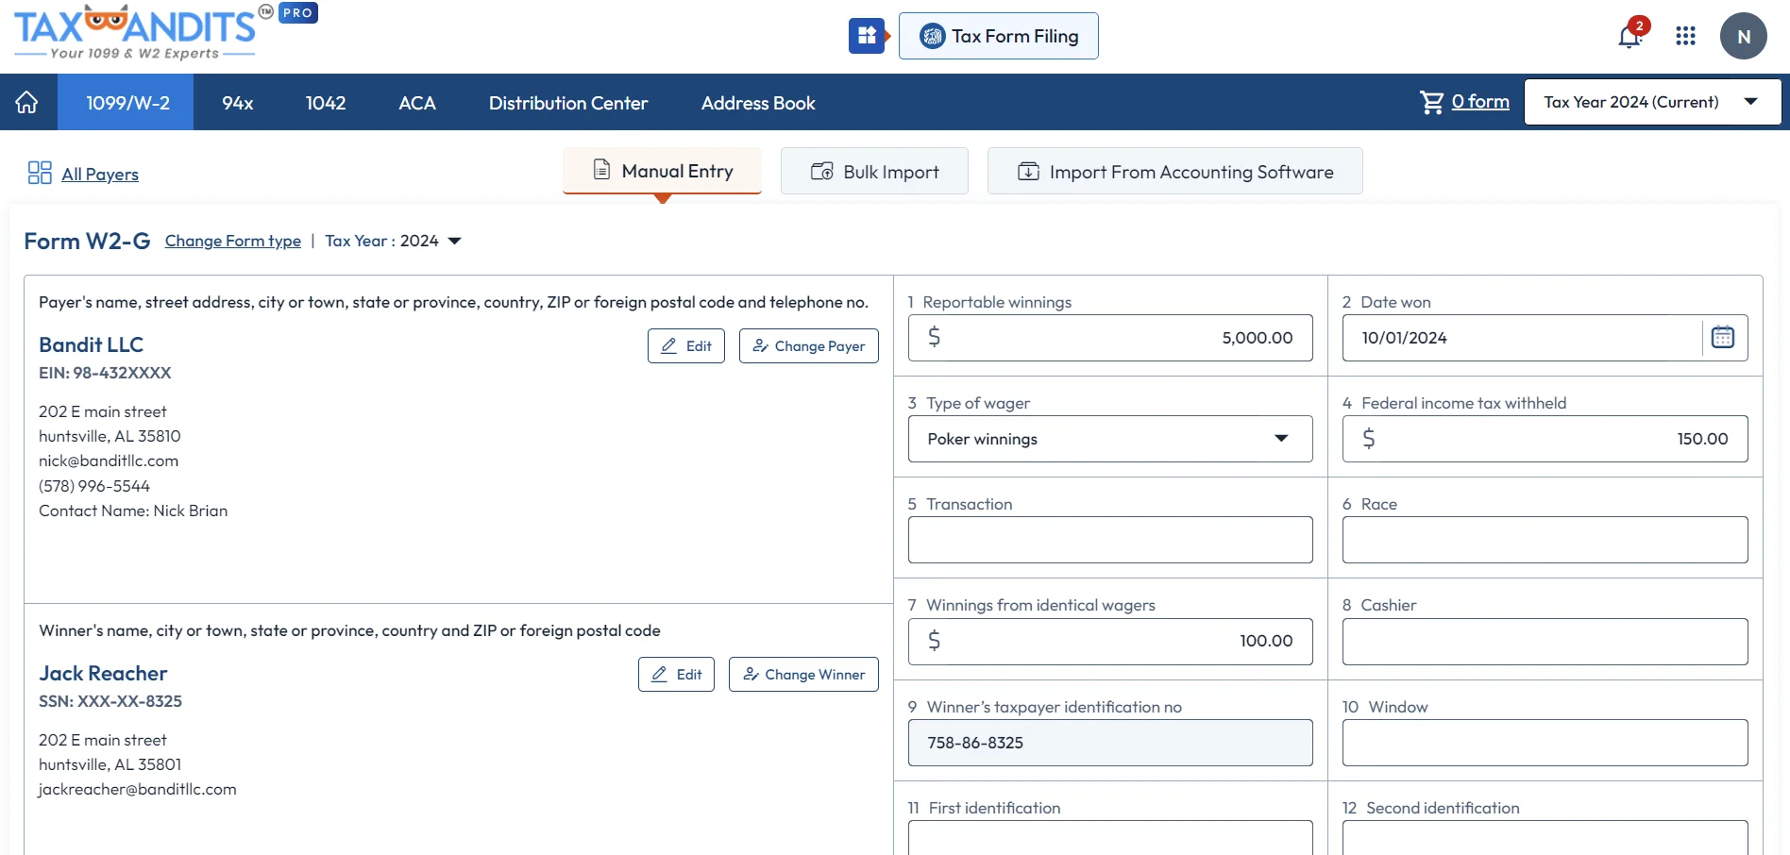The width and height of the screenshot is (1790, 855).
Task: Focus the Transaction input field
Action: 1110,540
